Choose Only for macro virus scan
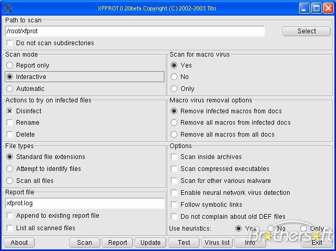336x251 pixels. pos(174,88)
